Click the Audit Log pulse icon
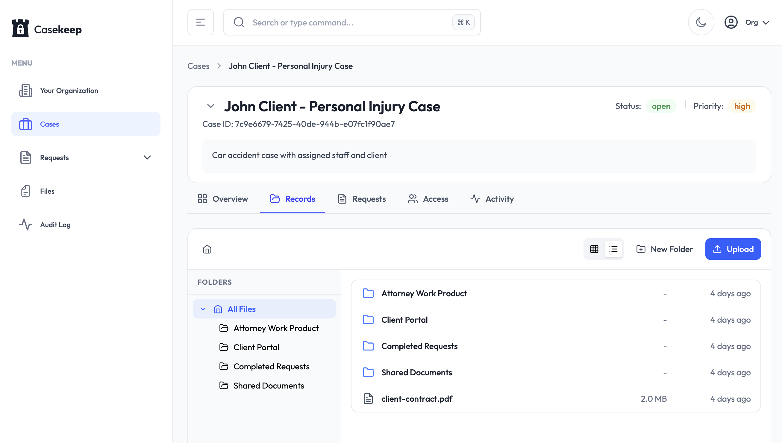This screenshot has width=782, height=443. 25,224
